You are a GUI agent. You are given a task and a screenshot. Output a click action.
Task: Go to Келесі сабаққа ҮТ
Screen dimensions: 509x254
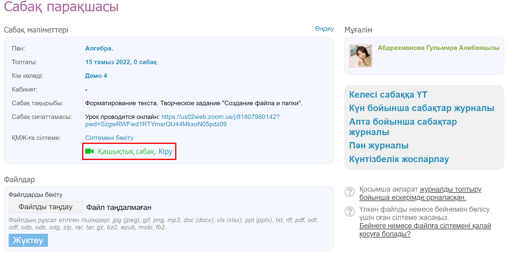(x=388, y=95)
